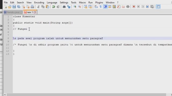
Task: Click Run Macro Multiple Times icon
Action: click(148, 7)
